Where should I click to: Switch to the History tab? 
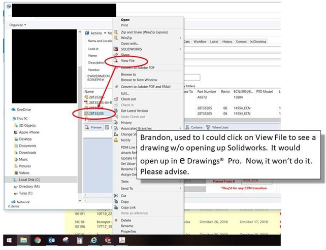coord(227,42)
